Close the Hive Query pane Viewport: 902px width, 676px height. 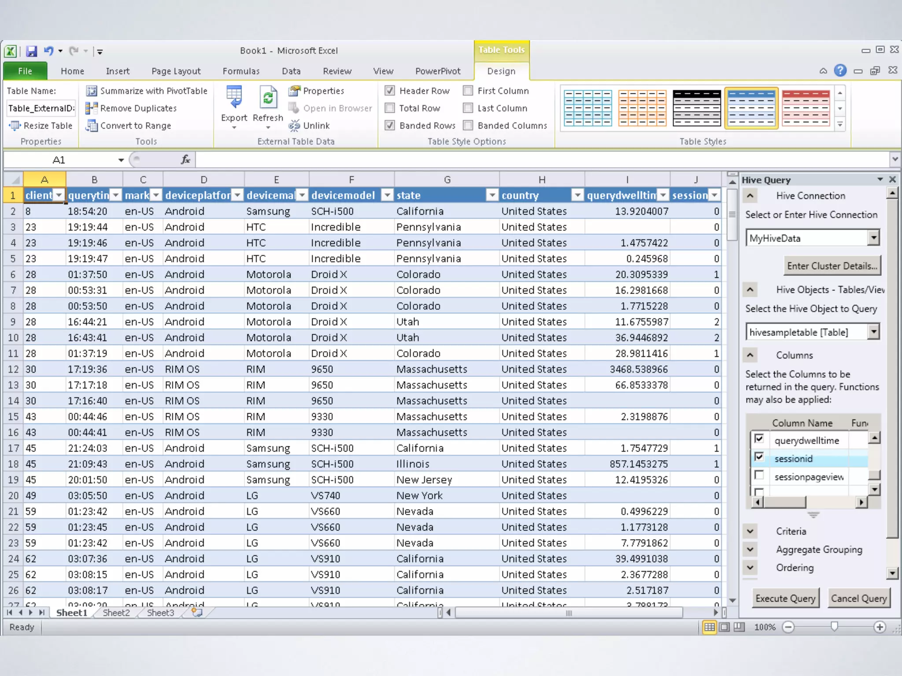click(892, 180)
